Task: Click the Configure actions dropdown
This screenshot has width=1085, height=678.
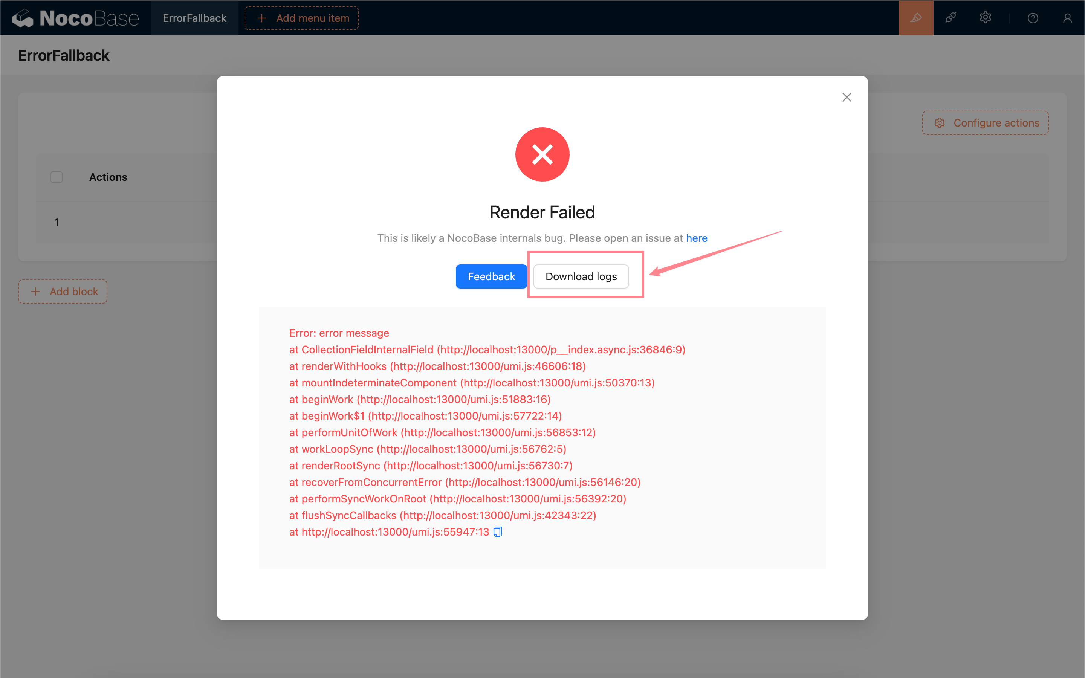Action: 987,123
